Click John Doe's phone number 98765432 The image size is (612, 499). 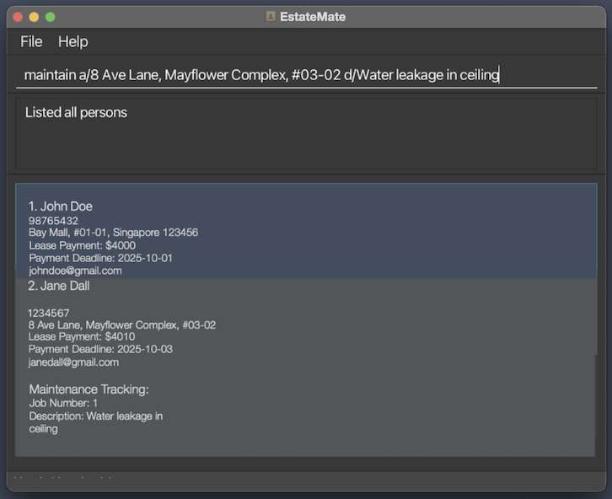(53, 221)
